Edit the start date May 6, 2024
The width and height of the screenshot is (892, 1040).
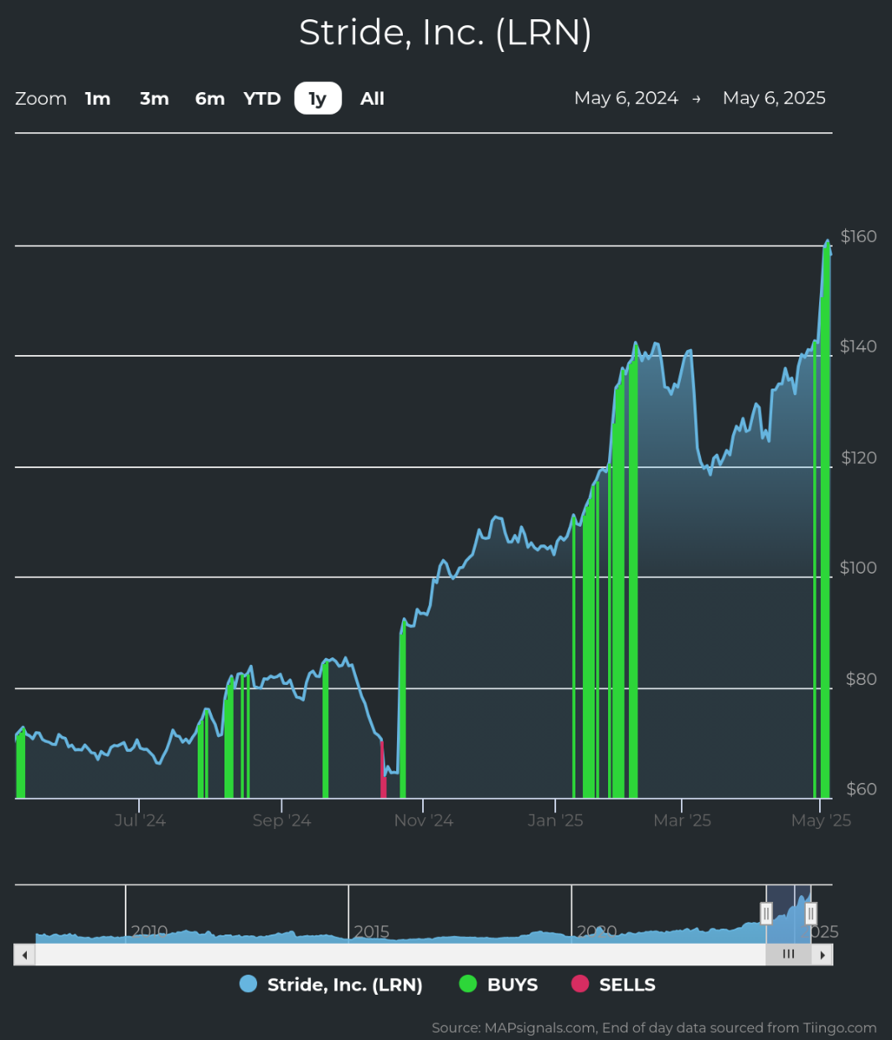click(x=626, y=98)
